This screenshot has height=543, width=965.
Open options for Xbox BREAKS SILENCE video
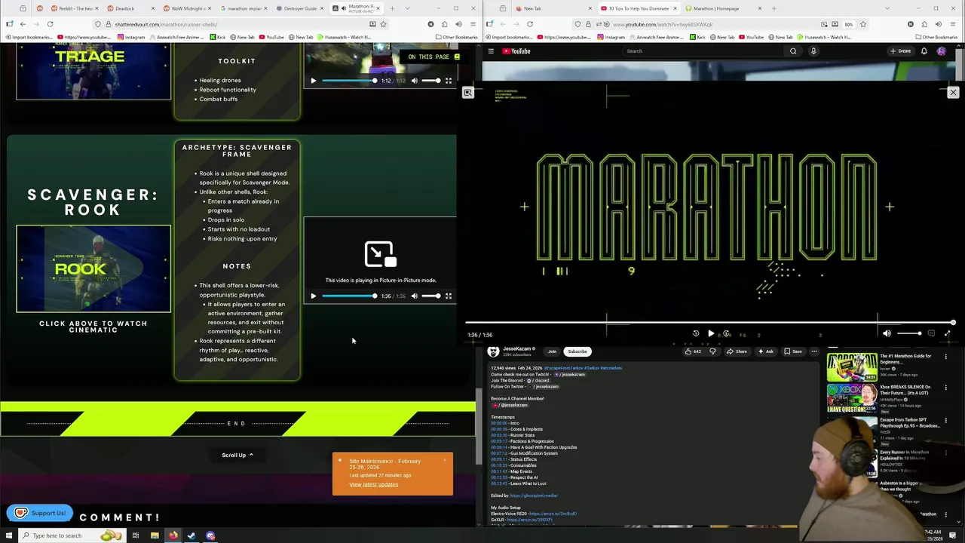(x=945, y=388)
